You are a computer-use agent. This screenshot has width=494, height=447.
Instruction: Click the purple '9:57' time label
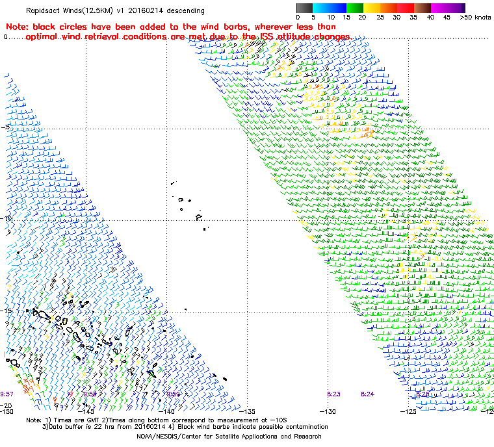pyautogui.click(x=6, y=394)
